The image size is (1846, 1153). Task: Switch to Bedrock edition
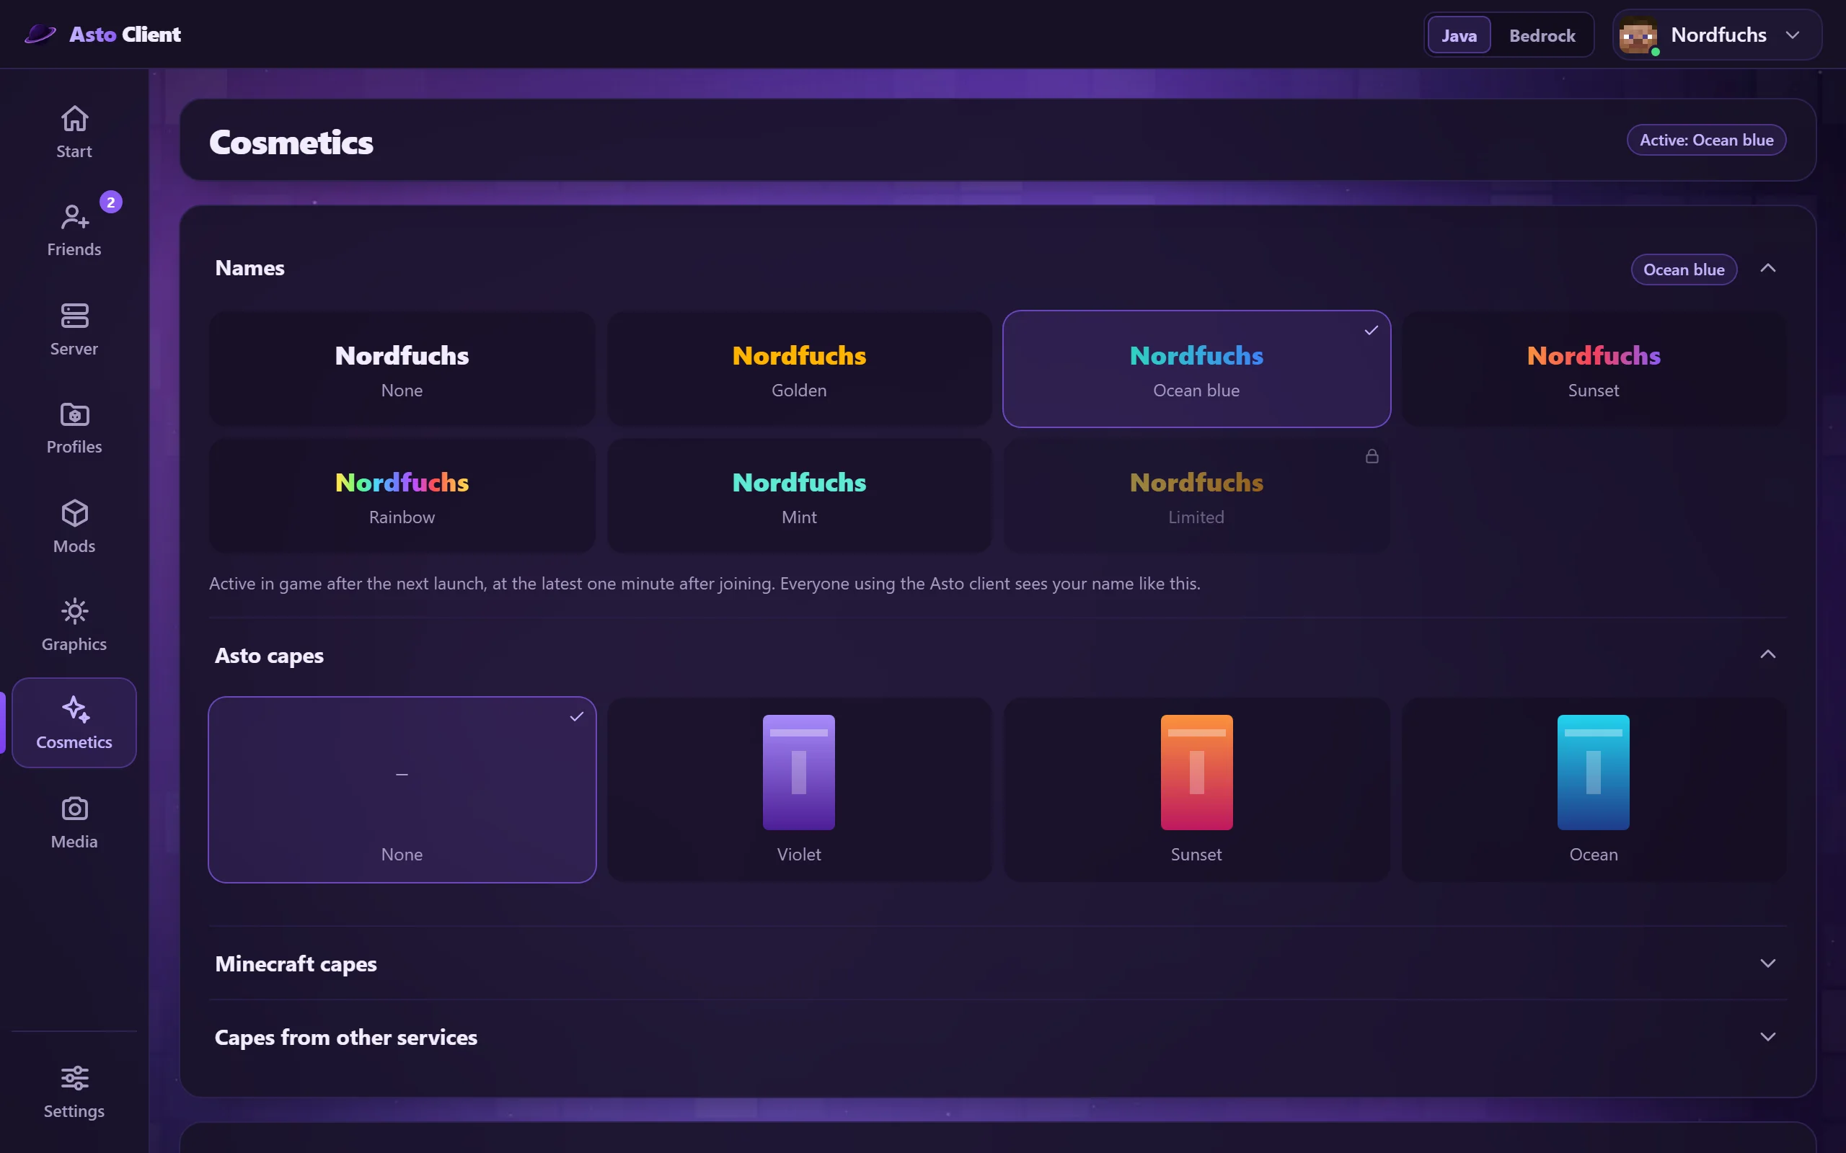click(x=1542, y=35)
